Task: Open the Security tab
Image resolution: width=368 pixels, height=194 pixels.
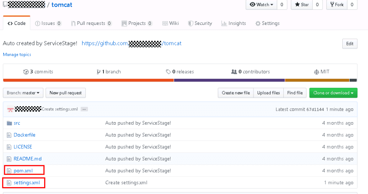Action: [200, 23]
